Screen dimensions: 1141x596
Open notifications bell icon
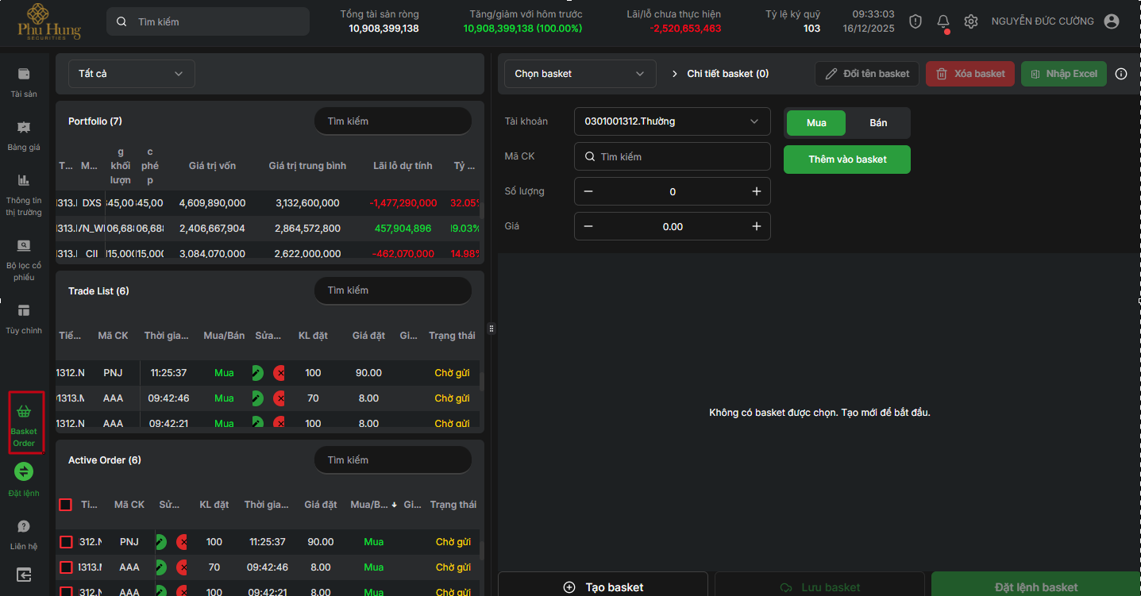click(x=943, y=21)
